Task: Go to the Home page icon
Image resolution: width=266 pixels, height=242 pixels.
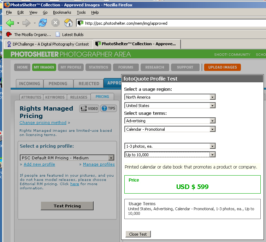Action: [69, 23]
